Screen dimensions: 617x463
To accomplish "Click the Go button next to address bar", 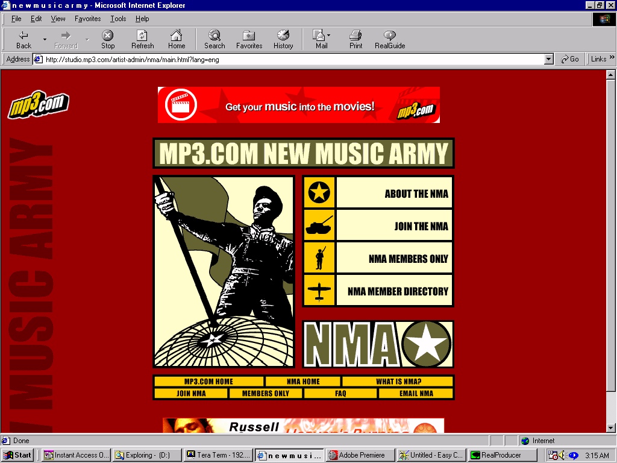I will click(570, 59).
